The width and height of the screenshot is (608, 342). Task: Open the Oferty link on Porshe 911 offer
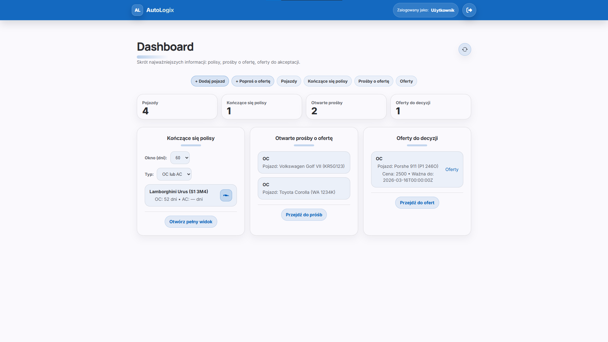tap(452, 169)
